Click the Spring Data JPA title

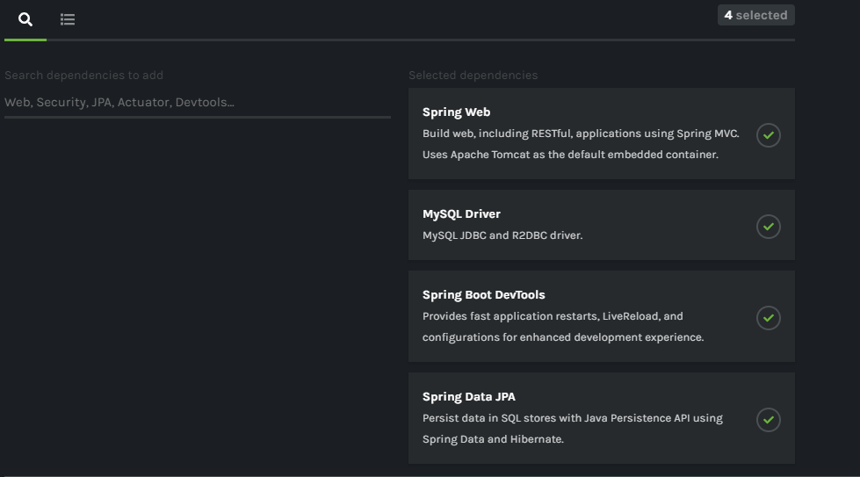[x=469, y=397]
